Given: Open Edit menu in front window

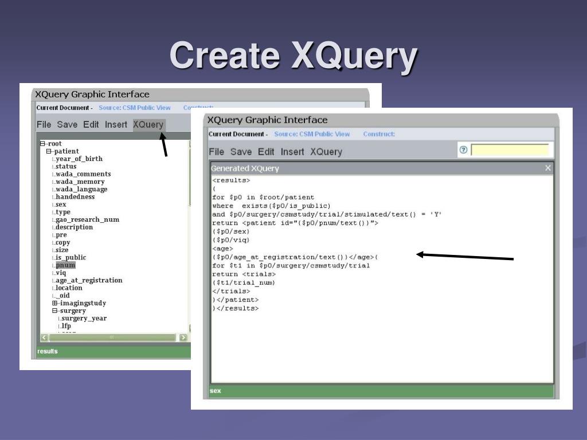Looking at the screenshot, I should click(266, 152).
